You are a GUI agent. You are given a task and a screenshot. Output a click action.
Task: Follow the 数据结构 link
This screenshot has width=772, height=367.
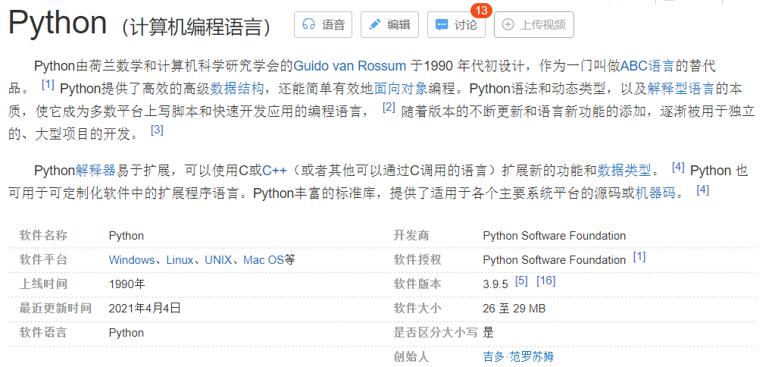tap(237, 89)
